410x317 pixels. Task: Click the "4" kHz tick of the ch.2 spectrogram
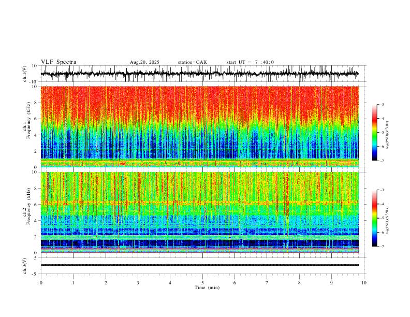(x=35, y=221)
